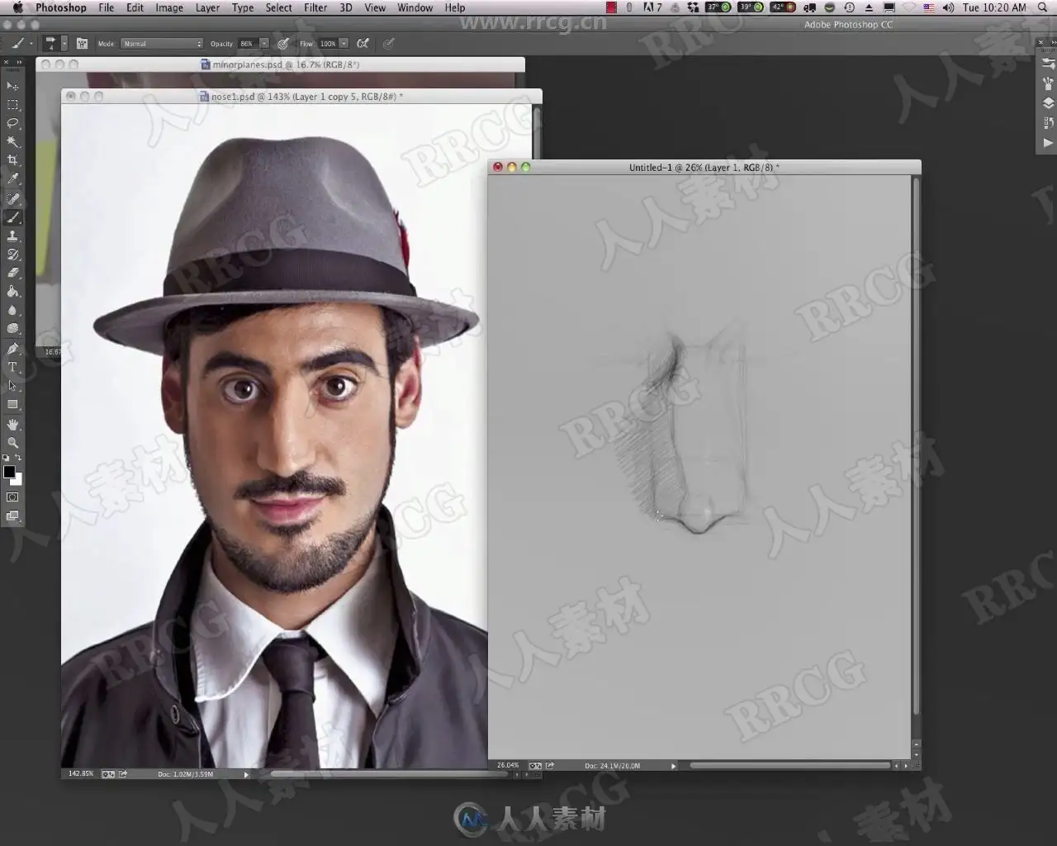Open the Filter menu
This screenshot has height=846, width=1057.
pos(315,7)
